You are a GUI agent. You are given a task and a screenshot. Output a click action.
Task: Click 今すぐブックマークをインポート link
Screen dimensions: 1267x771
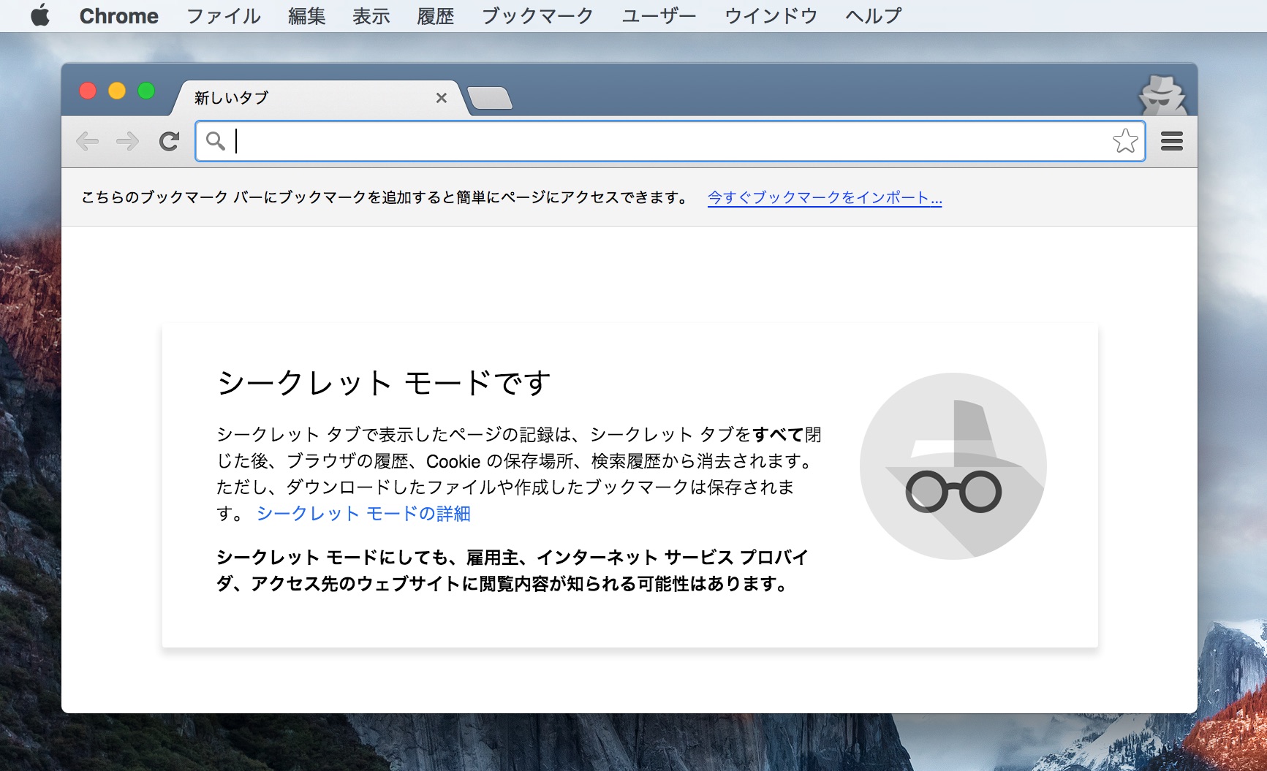pos(825,198)
